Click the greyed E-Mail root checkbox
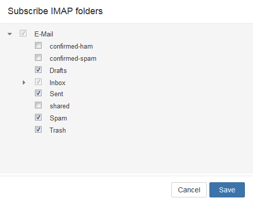Image resolution: width=253 pixels, height=203 pixels. tap(23, 33)
